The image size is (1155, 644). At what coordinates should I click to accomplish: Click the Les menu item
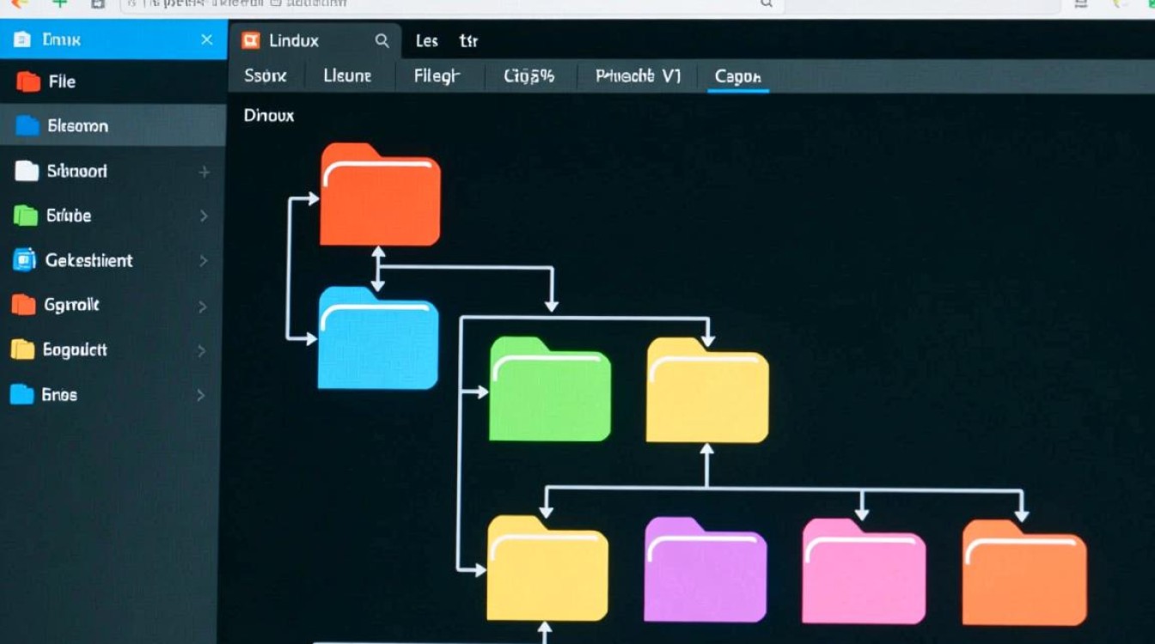coord(427,40)
